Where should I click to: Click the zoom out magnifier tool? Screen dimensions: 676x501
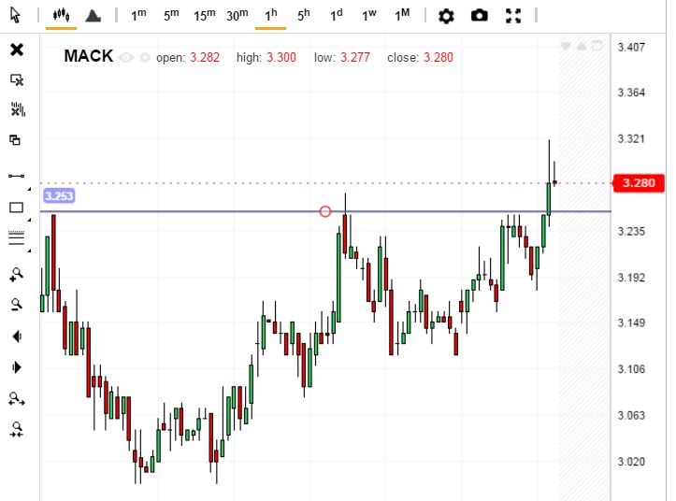click(16, 304)
